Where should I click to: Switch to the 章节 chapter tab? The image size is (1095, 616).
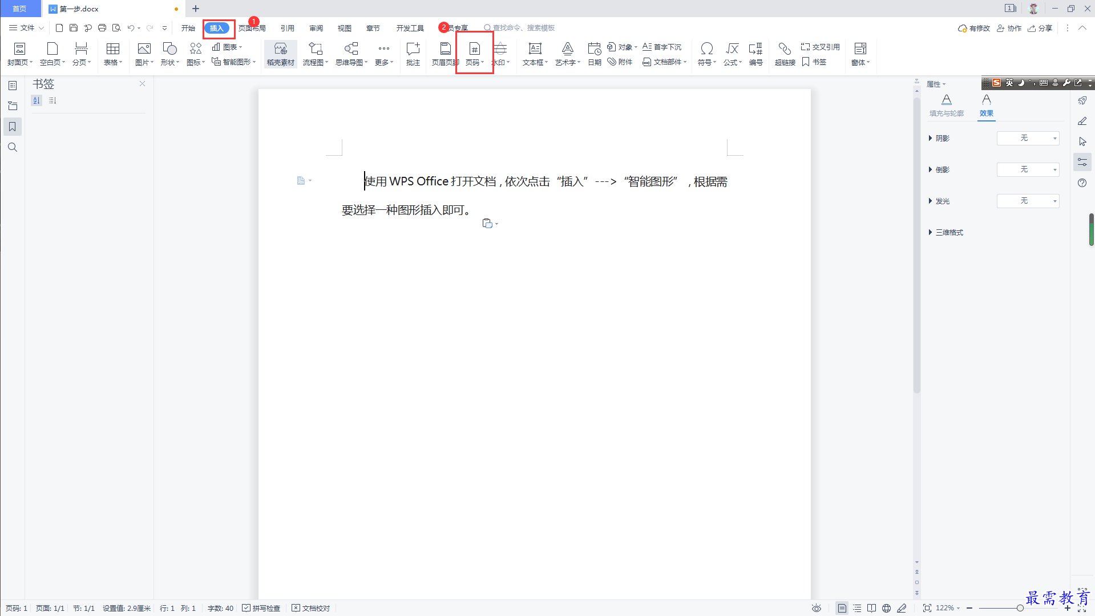point(373,28)
